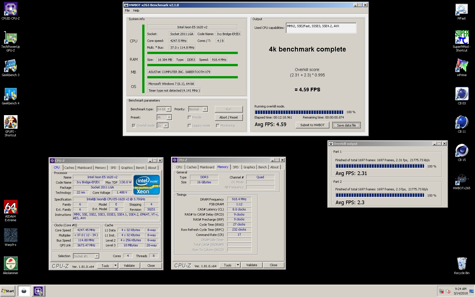Click Close in right CPU-Z Memory window
475x297 pixels.
tap(273, 265)
